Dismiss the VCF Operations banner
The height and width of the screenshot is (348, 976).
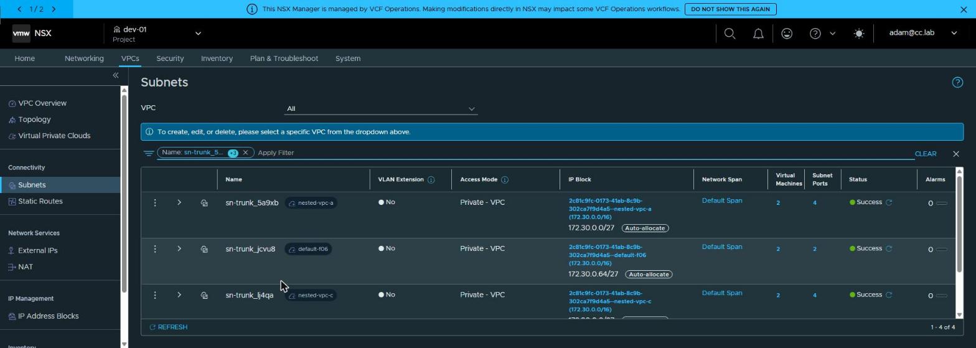[x=964, y=9]
